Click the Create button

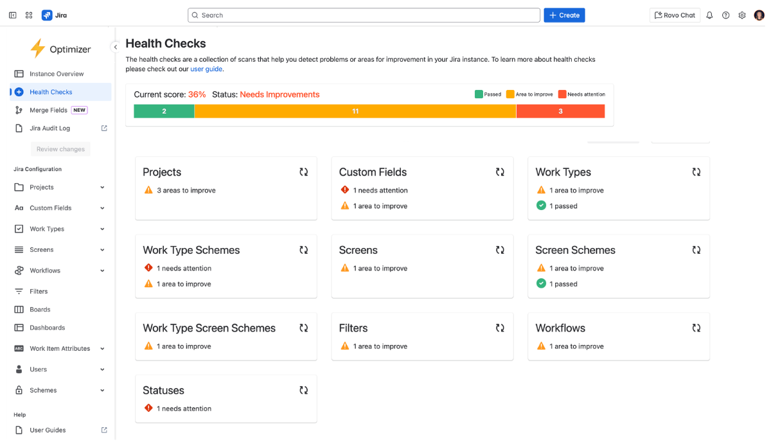pyautogui.click(x=563, y=14)
